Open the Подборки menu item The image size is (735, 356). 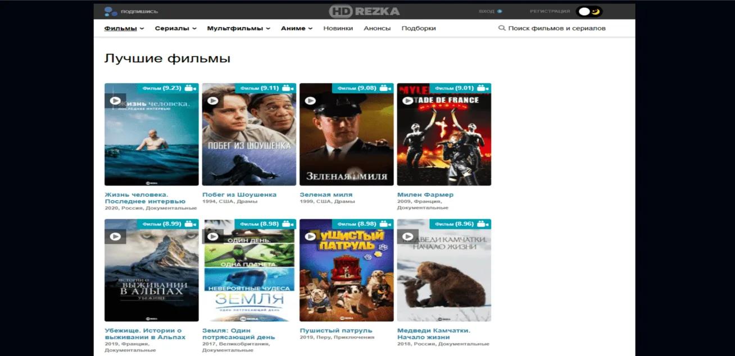point(419,29)
